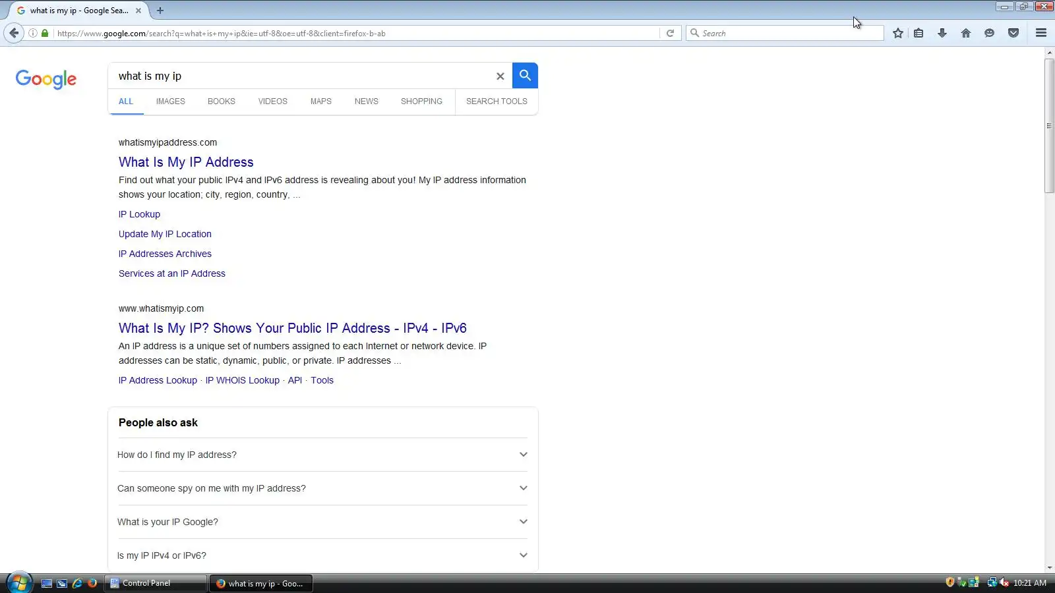Expand 'How do I find my IP address?'
The height and width of the screenshot is (593, 1055).
click(x=322, y=455)
